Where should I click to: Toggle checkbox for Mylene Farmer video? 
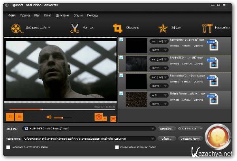122,93
